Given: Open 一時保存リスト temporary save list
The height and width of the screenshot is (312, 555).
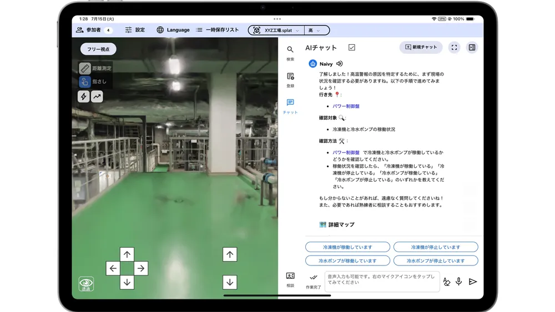Looking at the screenshot, I should pos(218,30).
